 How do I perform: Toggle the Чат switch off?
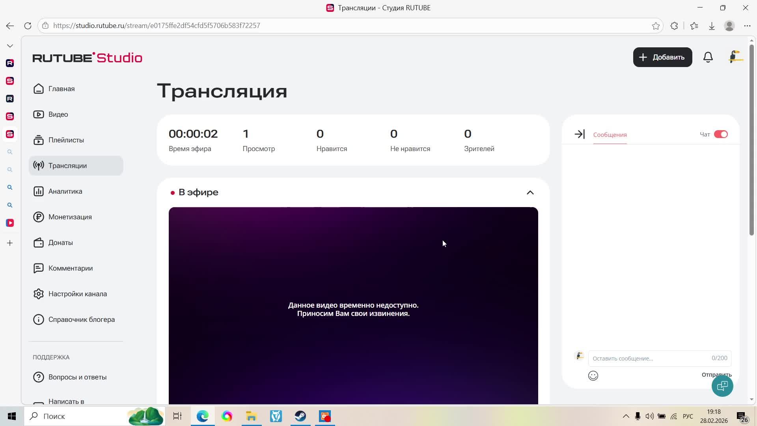[721, 135]
